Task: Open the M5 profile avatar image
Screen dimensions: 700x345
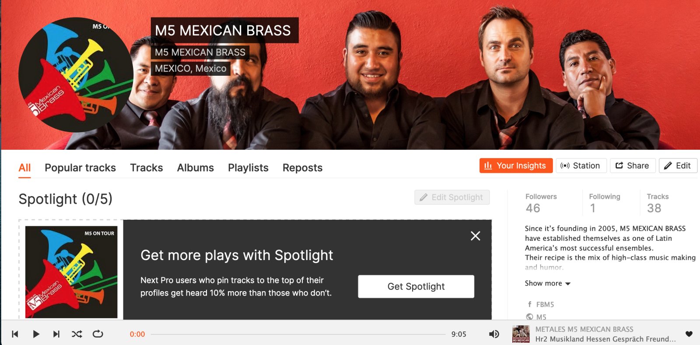Action: 76,75
